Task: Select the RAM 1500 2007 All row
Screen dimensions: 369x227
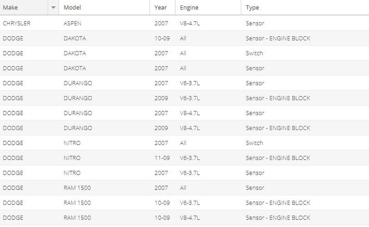Action: pyautogui.click(x=184, y=187)
